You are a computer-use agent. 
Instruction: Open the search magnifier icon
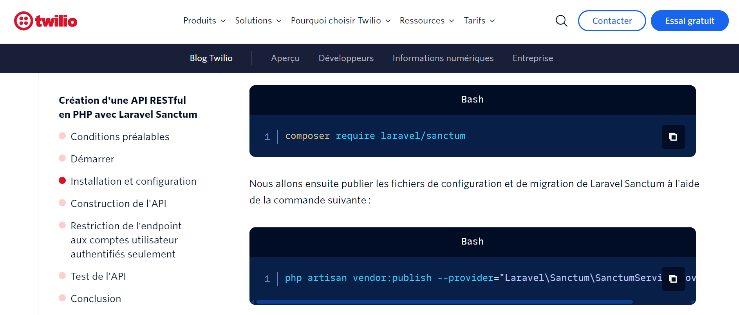pos(561,21)
